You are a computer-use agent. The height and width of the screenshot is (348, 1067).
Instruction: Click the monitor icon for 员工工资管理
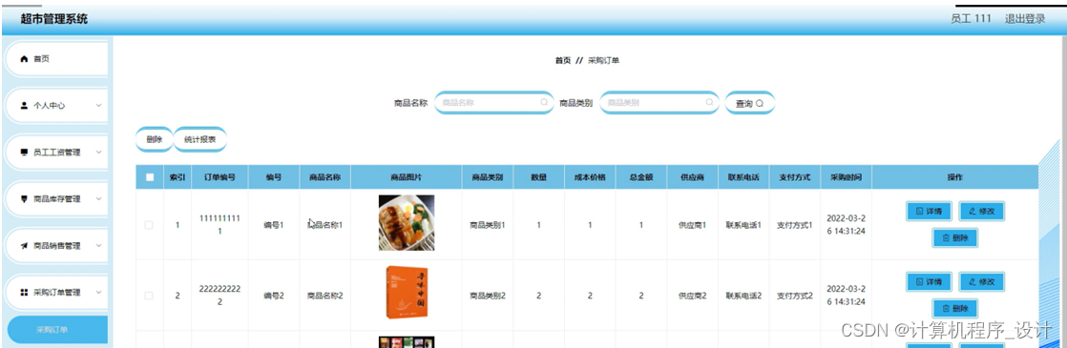24,153
